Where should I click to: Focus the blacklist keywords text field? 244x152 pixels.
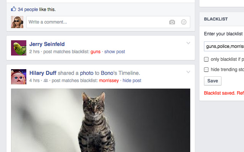coord(224,46)
